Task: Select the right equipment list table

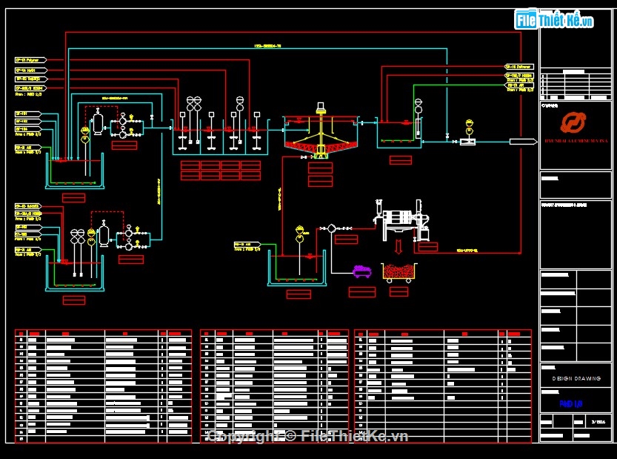Action: point(443,386)
